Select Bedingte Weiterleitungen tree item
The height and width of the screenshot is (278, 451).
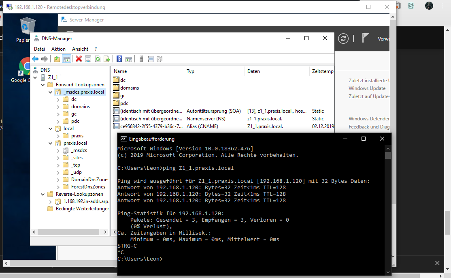[82, 209]
